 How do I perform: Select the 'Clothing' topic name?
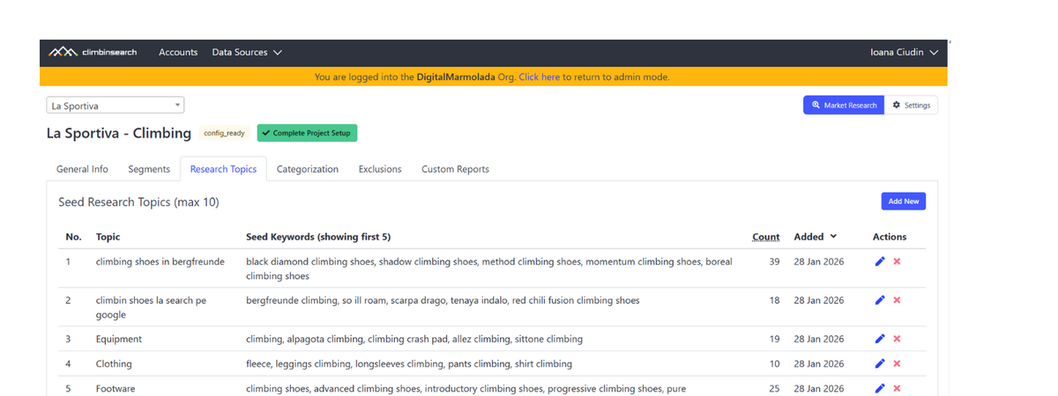tap(114, 363)
